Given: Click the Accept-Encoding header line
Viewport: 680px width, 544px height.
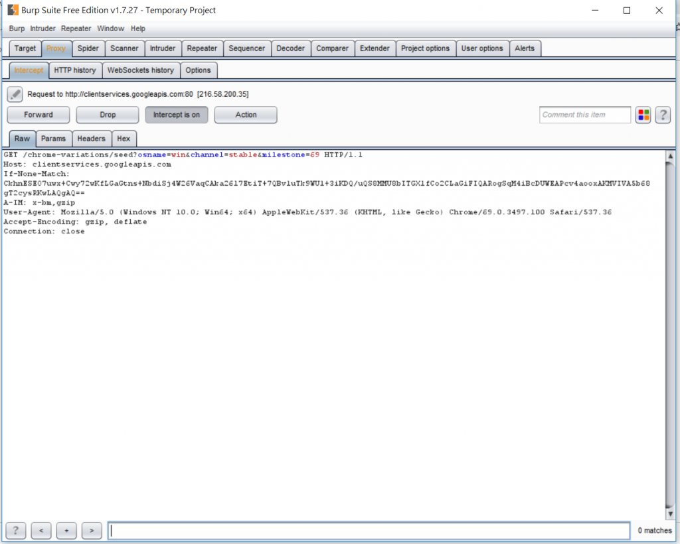Looking at the screenshot, I should 75,222.
